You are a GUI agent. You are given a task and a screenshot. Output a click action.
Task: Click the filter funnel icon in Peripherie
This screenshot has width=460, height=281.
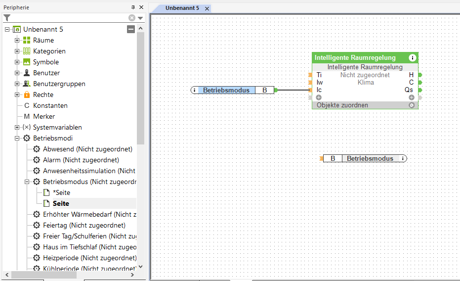(x=7, y=18)
